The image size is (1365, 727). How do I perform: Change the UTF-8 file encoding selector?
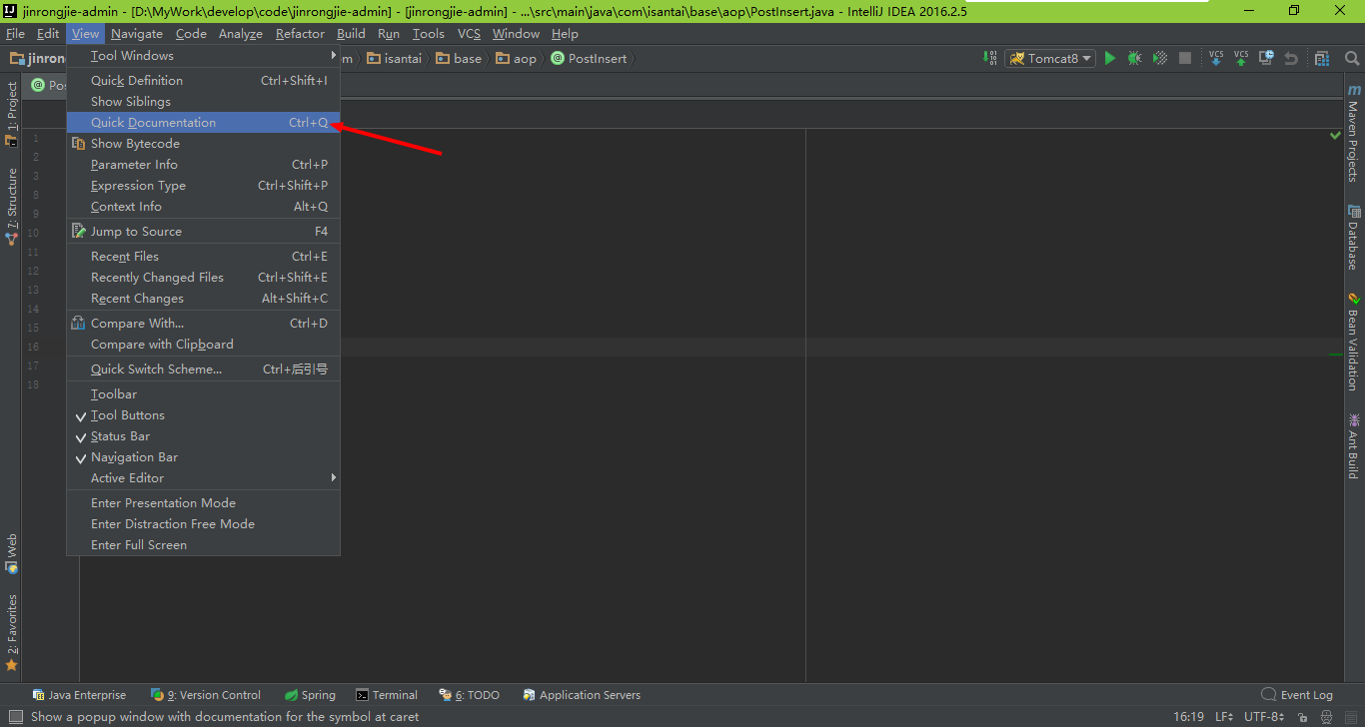(x=1264, y=717)
